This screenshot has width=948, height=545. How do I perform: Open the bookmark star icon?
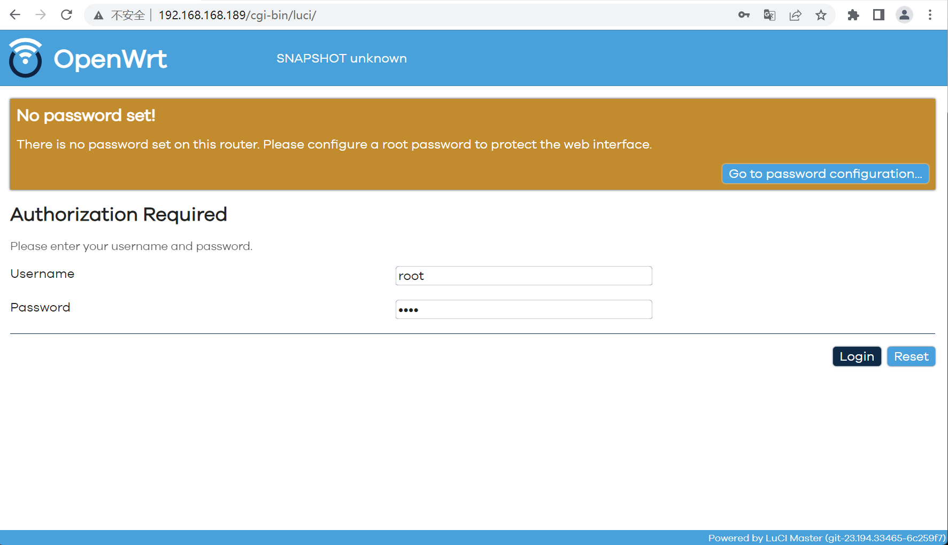pyautogui.click(x=821, y=15)
